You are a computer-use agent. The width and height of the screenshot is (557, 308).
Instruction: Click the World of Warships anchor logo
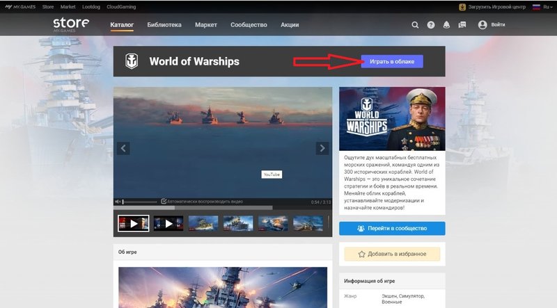(x=132, y=61)
